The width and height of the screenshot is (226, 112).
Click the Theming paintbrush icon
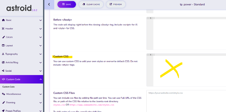click(x=3, y=102)
